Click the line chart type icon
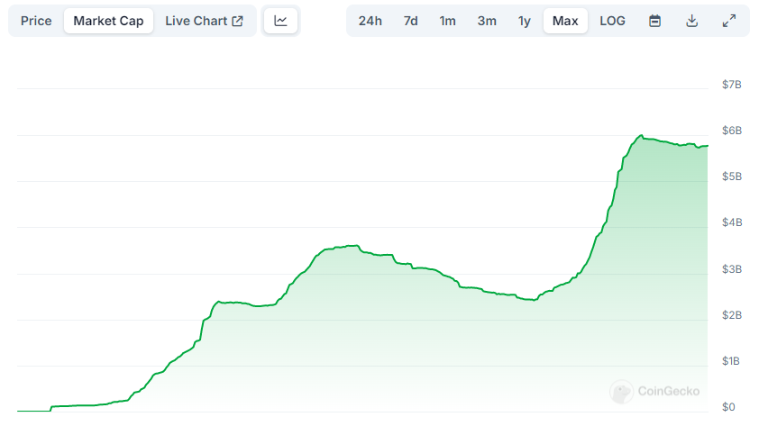 tap(280, 21)
